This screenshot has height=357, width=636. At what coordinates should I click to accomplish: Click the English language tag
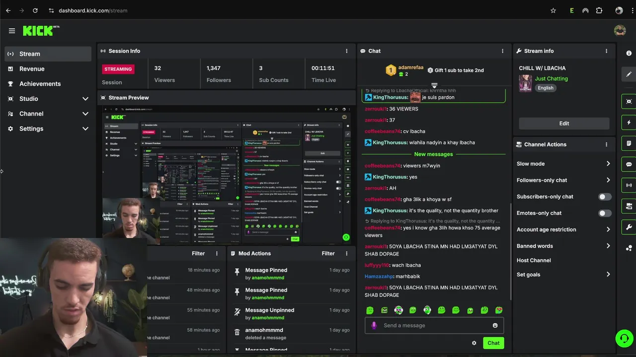tap(546, 88)
